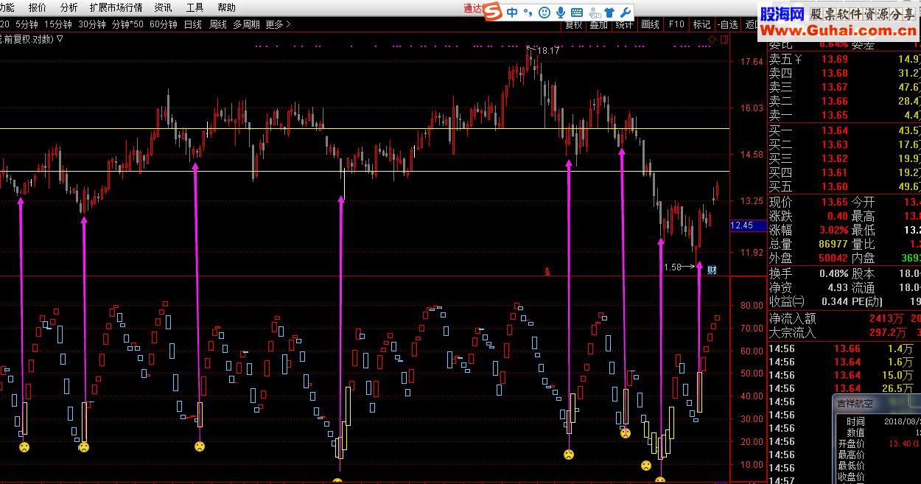Click the 复权 button

(573, 24)
